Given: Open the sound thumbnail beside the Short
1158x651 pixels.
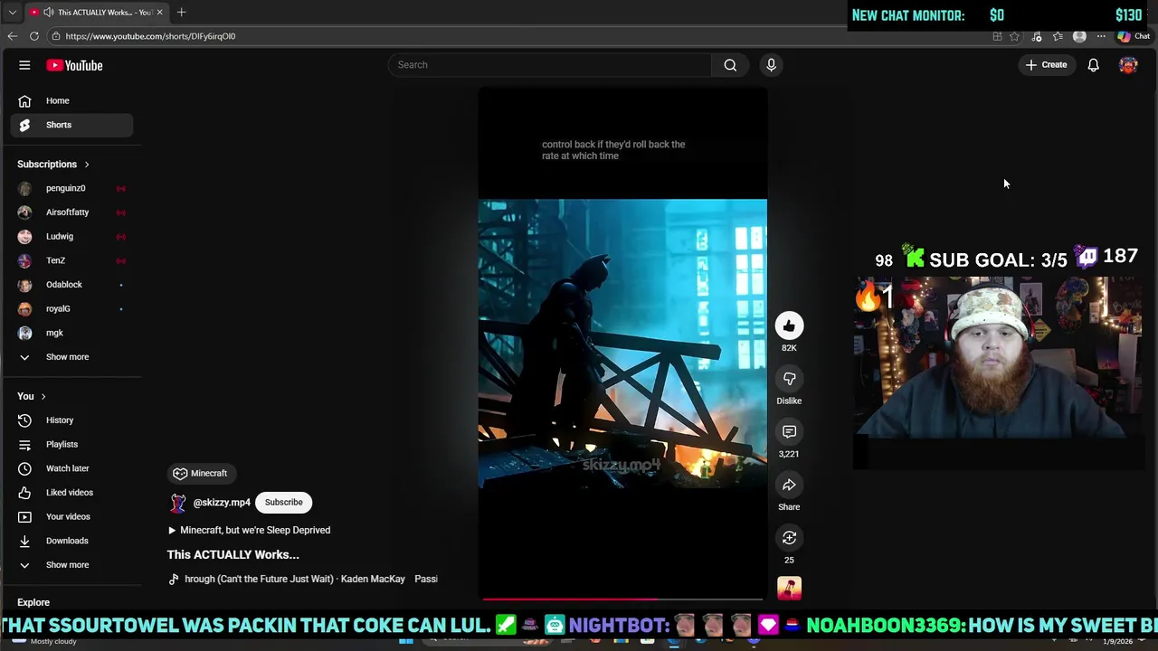Looking at the screenshot, I should (789, 589).
